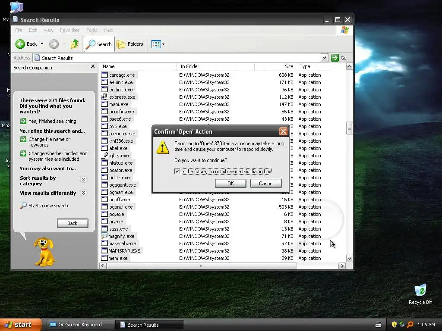Select the ie4uinit.exe file icon

click(x=104, y=82)
